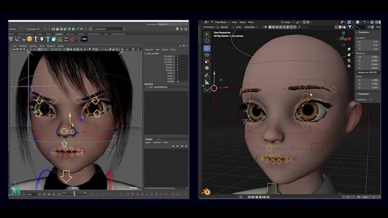Open the Quaternion rotation mode dropdown
The height and width of the screenshot is (218, 388).
[x=367, y=72]
